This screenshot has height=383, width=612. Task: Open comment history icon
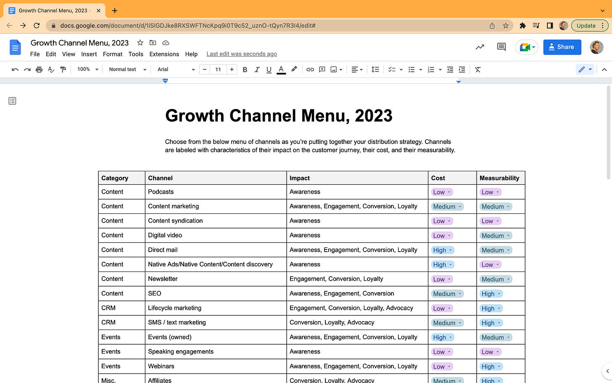point(501,47)
